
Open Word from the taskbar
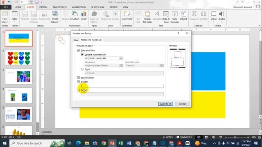[129, 143]
